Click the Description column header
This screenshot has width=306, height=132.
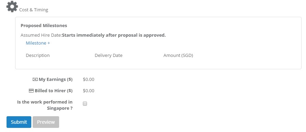coord(38,55)
